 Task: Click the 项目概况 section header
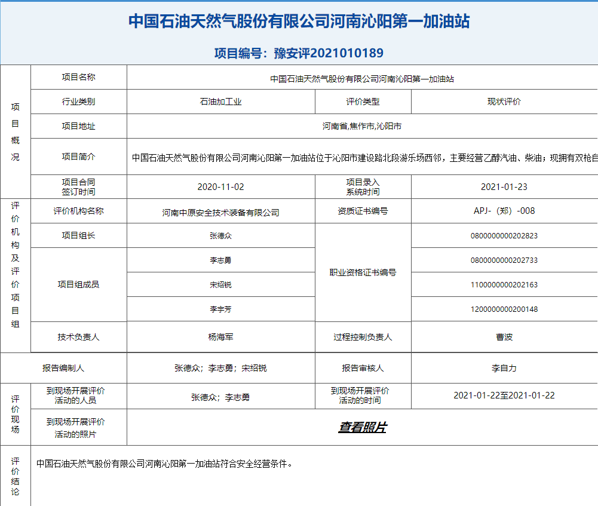point(16,131)
